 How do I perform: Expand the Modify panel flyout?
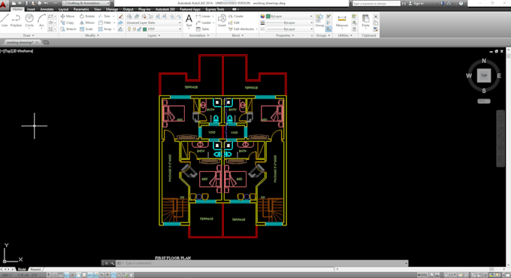click(92, 35)
